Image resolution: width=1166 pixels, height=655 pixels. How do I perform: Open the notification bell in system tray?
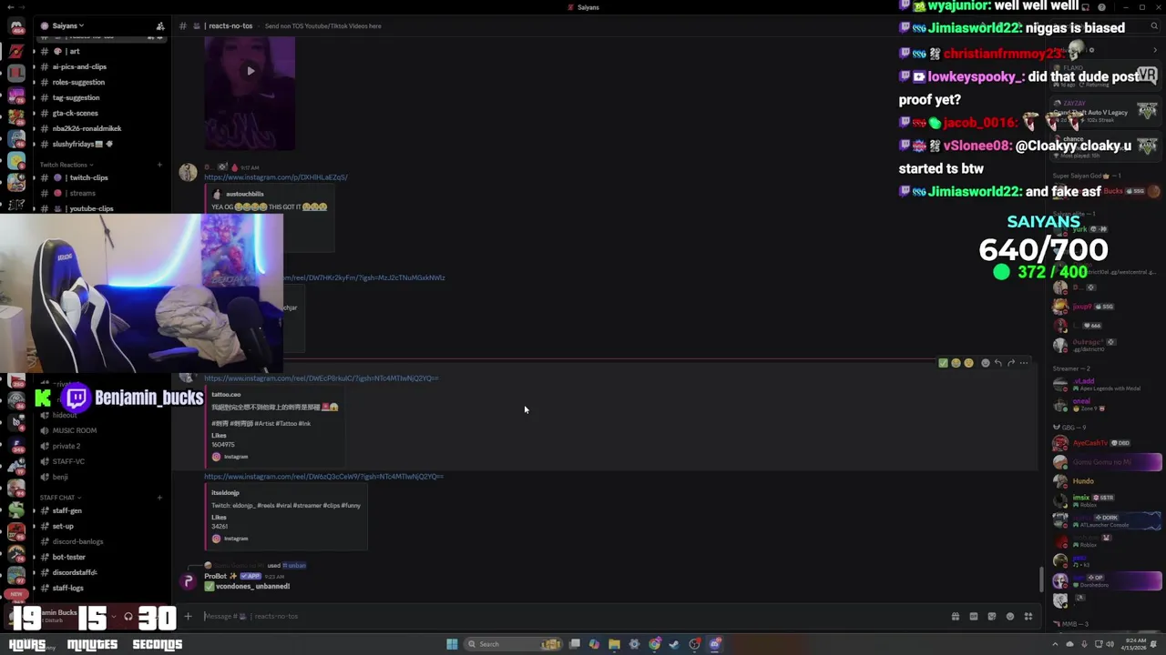[1155, 644]
